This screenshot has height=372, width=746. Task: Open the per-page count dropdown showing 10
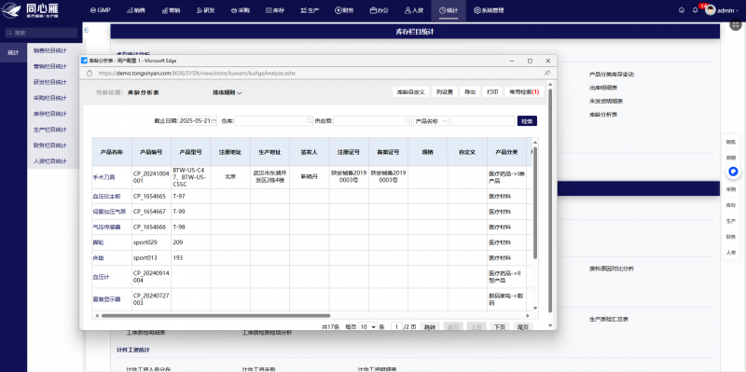coord(367,327)
